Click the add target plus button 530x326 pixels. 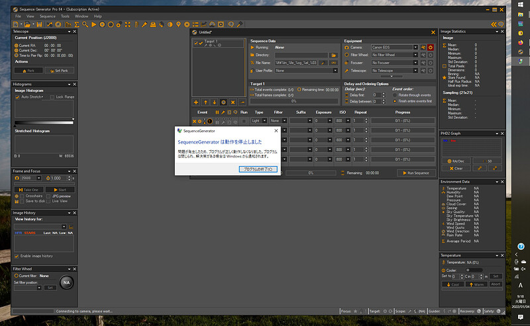coord(195,102)
